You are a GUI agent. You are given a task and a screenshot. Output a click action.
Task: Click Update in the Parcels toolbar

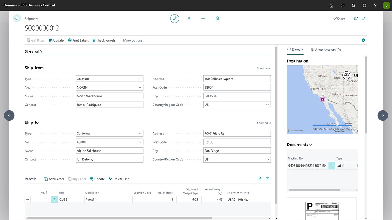(x=97, y=179)
